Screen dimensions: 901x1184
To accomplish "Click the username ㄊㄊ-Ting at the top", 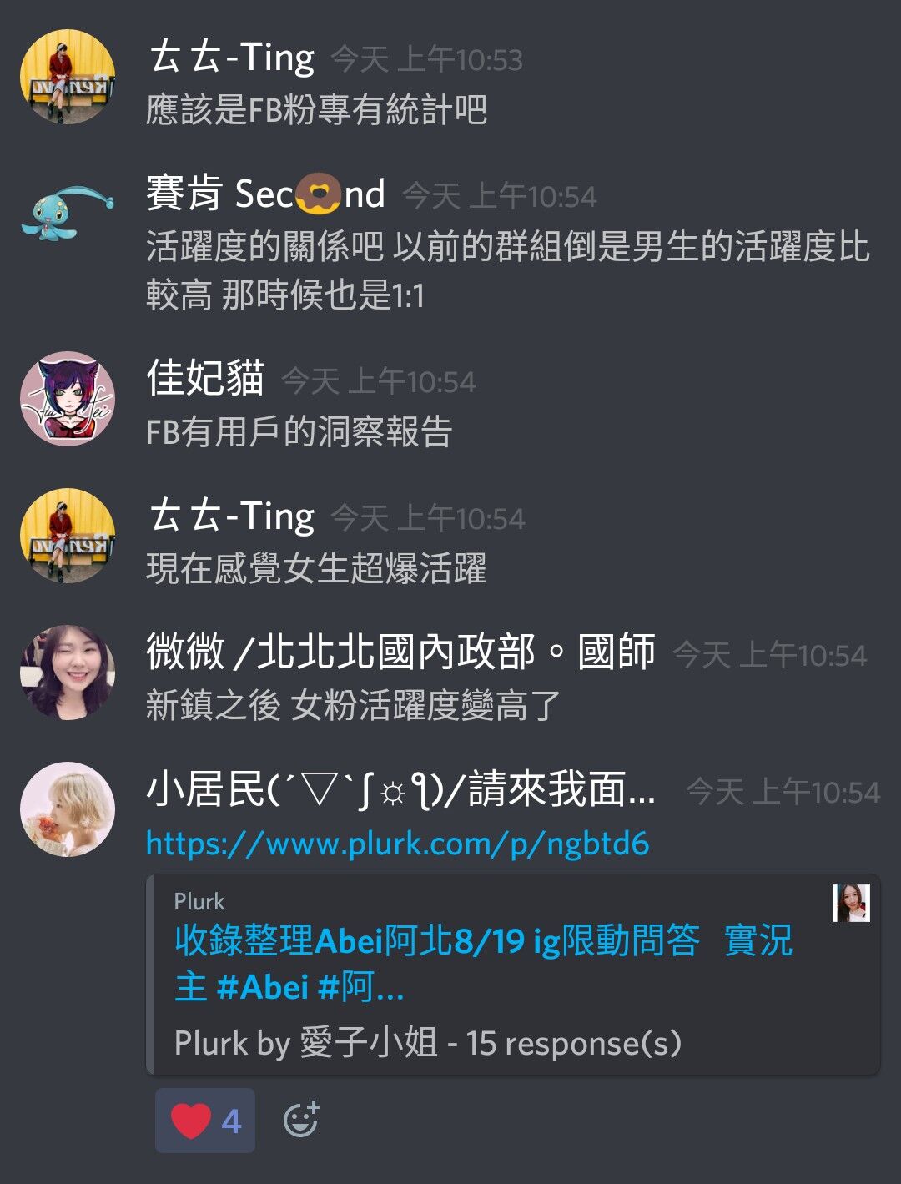I will pyautogui.click(x=232, y=57).
